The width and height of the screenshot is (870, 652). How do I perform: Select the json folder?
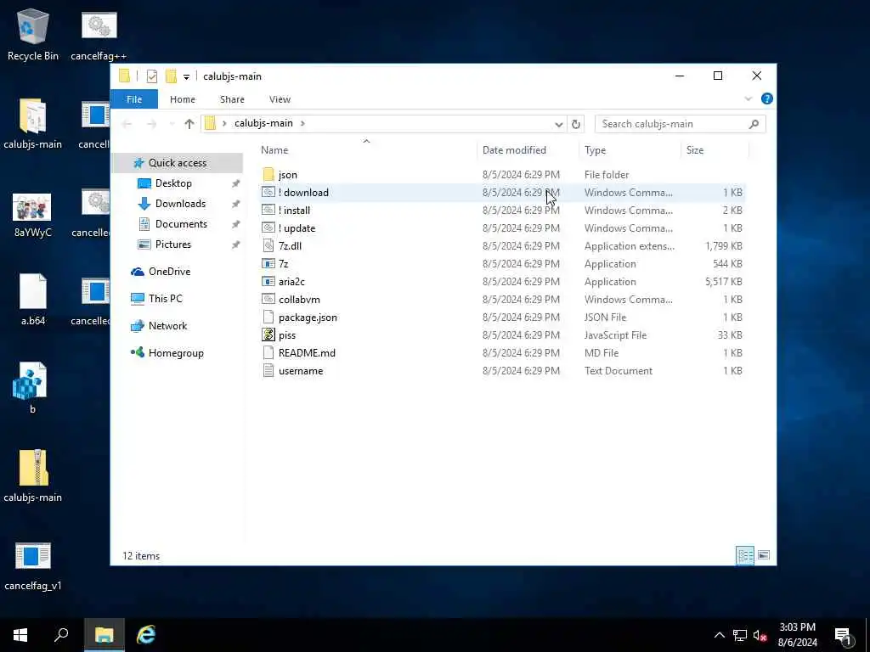pos(502,175)
